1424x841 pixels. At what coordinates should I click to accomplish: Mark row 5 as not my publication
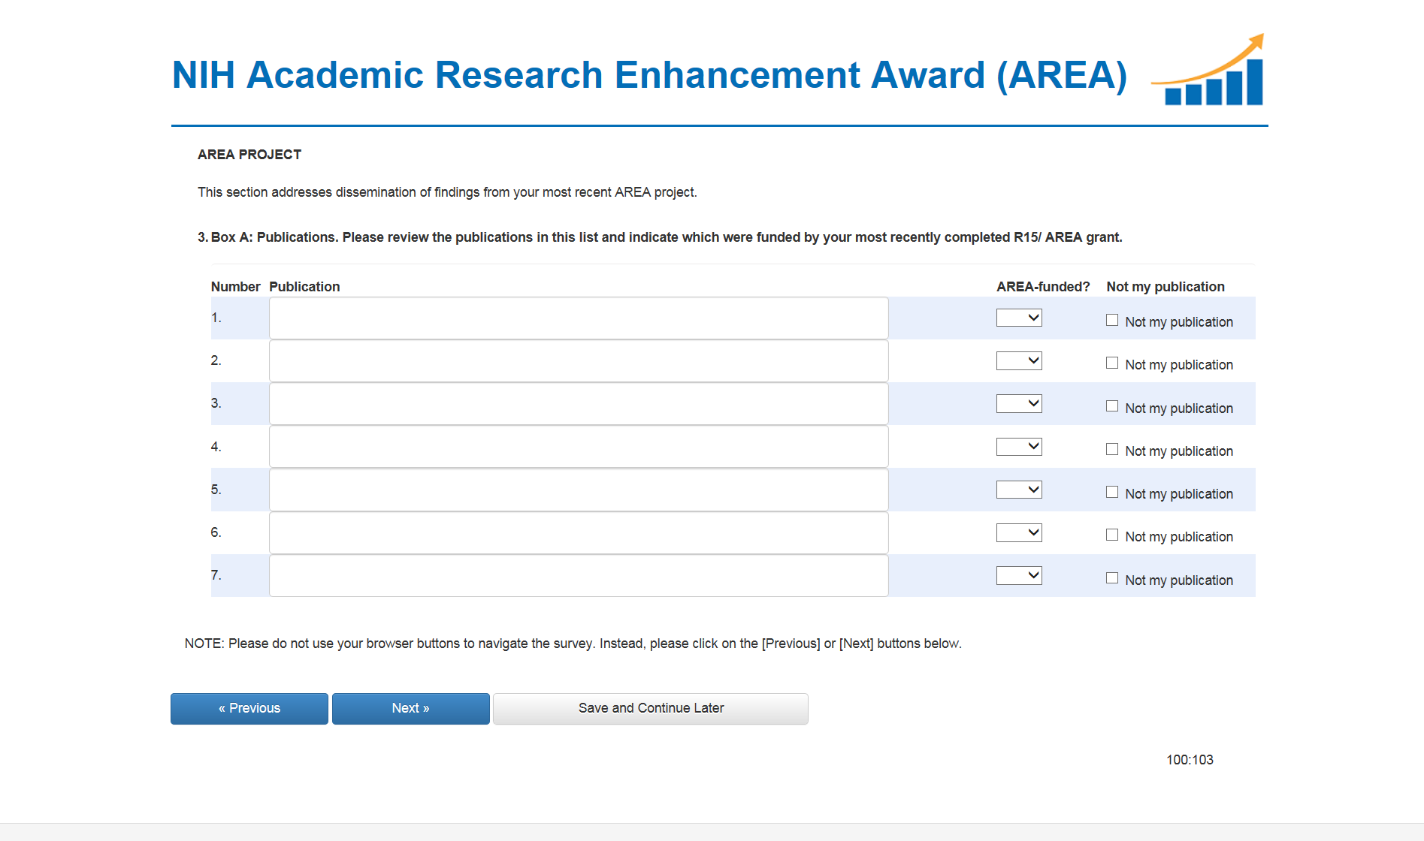(1112, 493)
